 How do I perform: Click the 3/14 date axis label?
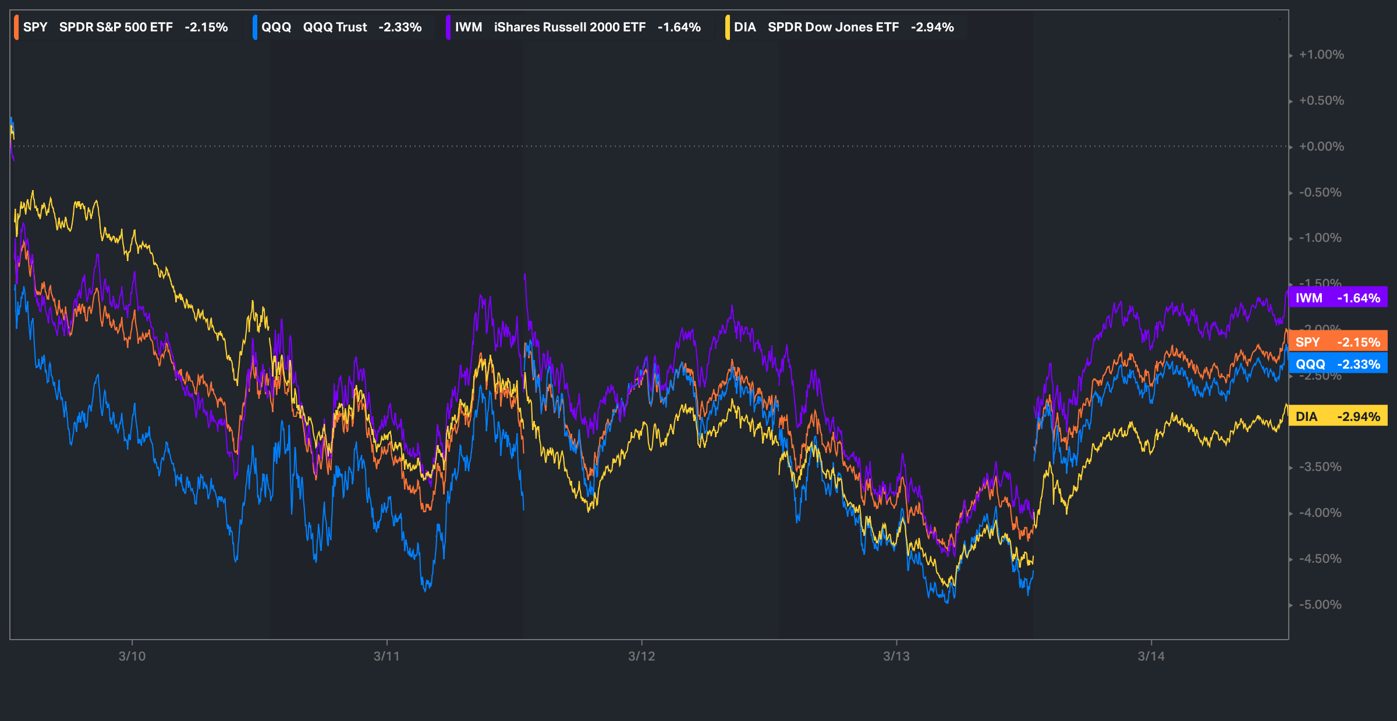pos(1151,656)
